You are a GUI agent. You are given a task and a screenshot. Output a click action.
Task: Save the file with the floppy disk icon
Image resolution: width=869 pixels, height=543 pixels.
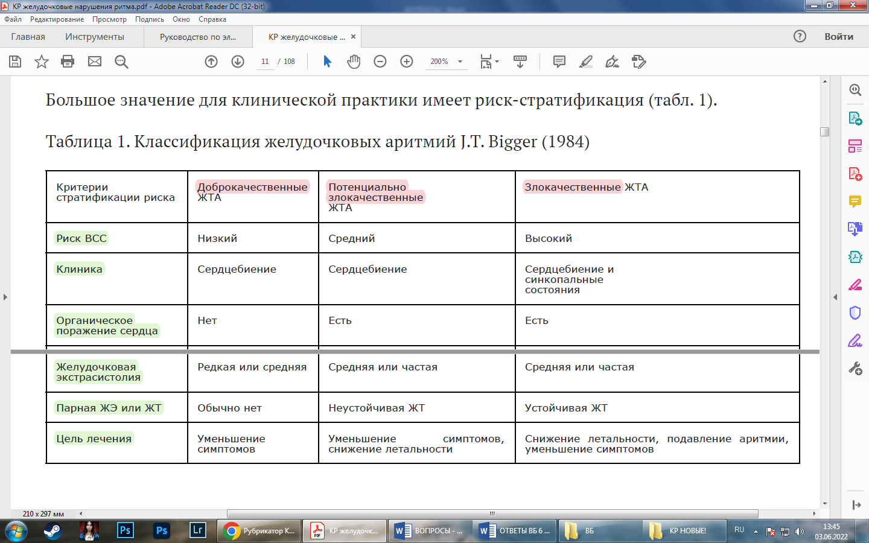[15, 62]
